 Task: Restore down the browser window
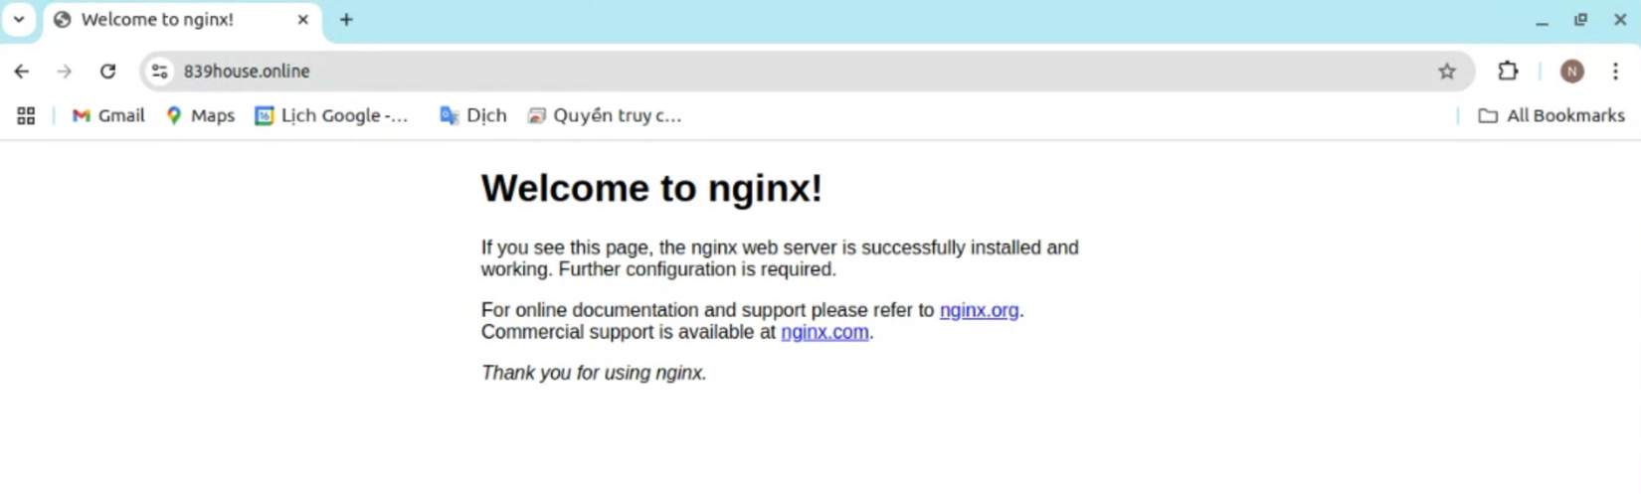click(x=1580, y=20)
